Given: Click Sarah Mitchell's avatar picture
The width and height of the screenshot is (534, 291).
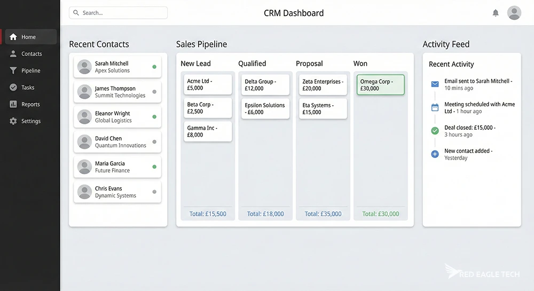Looking at the screenshot, I should click(x=84, y=67).
